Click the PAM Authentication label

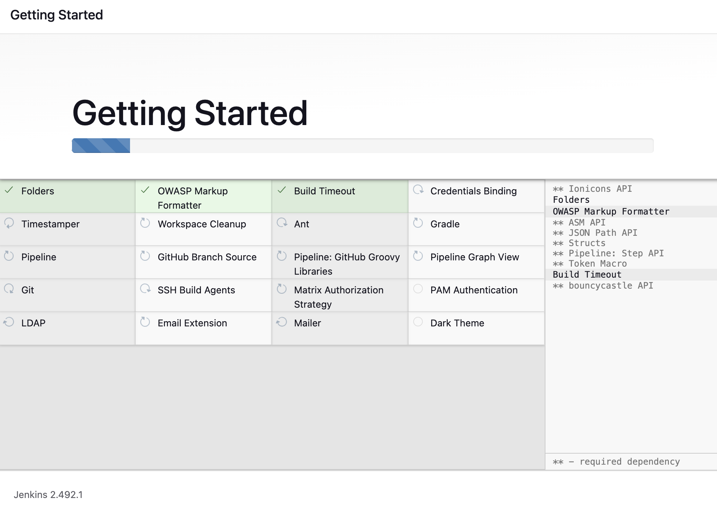tap(474, 290)
